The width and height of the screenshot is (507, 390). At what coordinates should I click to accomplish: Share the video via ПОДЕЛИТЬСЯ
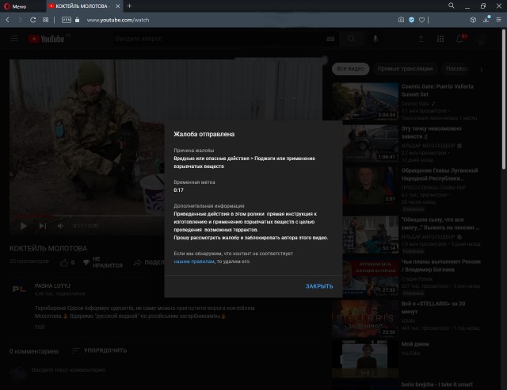(x=150, y=262)
